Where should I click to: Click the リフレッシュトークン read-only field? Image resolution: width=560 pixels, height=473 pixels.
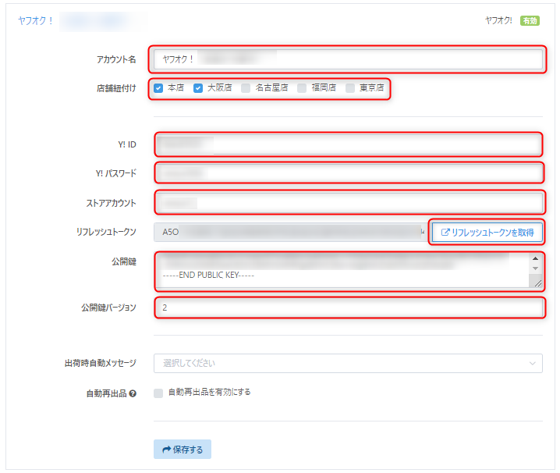291,232
